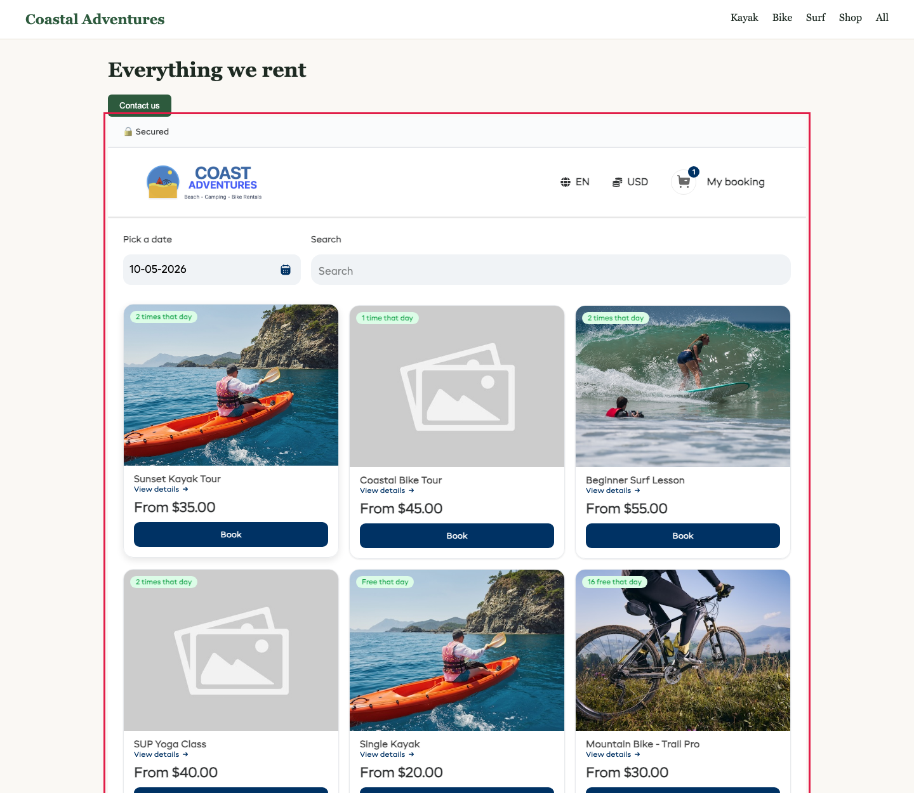Open the Coastal Bike Tour placeholder image
The image size is (914, 793).
pos(457,386)
